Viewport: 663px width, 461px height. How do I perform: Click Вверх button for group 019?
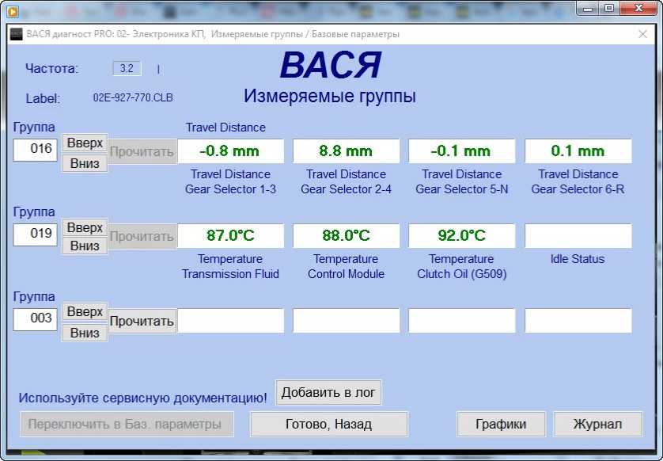click(85, 228)
